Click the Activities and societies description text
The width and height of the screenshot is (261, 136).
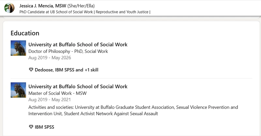[133, 110]
